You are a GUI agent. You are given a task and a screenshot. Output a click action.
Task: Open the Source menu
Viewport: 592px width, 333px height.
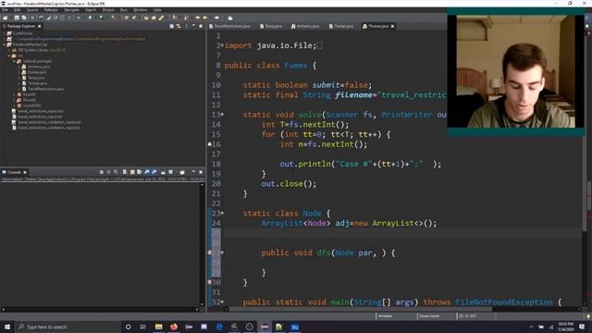(32, 10)
